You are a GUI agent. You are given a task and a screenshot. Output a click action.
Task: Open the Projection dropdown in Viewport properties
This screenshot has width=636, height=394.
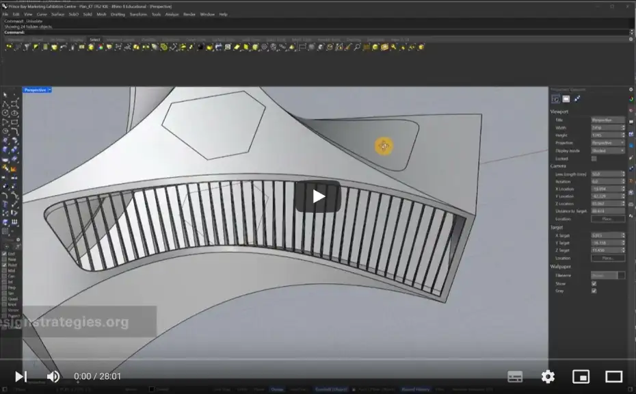tap(608, 142)
